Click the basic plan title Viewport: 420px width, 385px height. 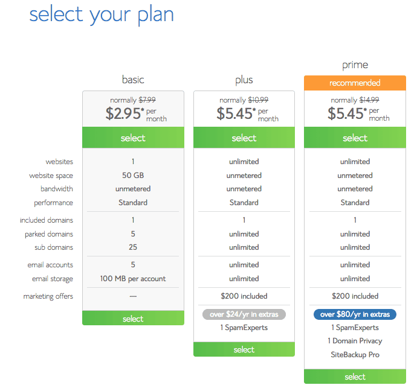coord(133,80)
